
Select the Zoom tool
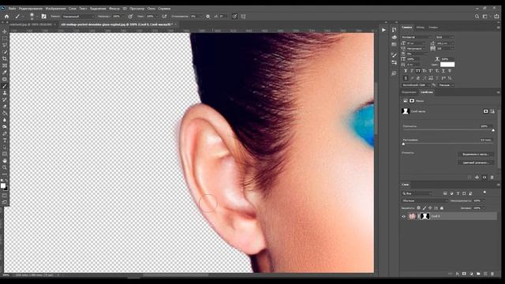click(x=5, y=167)
